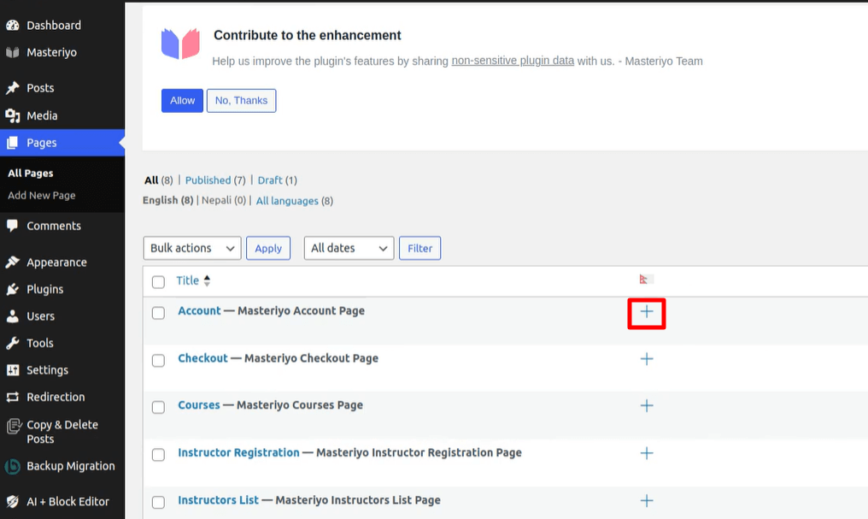Click the Pages icon in sidebar

coord(12,143)
